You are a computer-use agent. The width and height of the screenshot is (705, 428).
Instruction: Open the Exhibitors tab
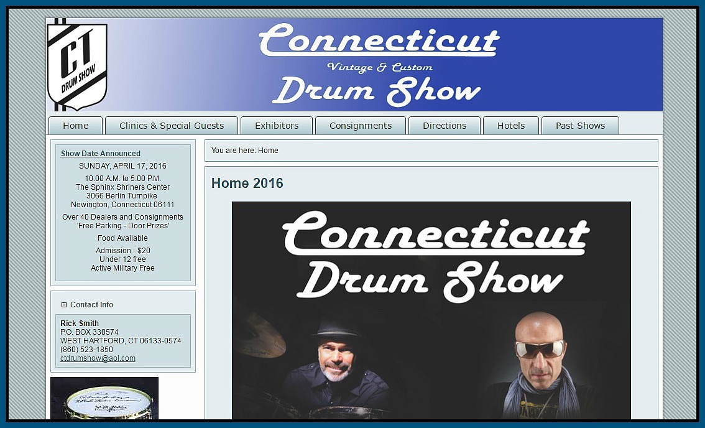(x=276, y=125)
